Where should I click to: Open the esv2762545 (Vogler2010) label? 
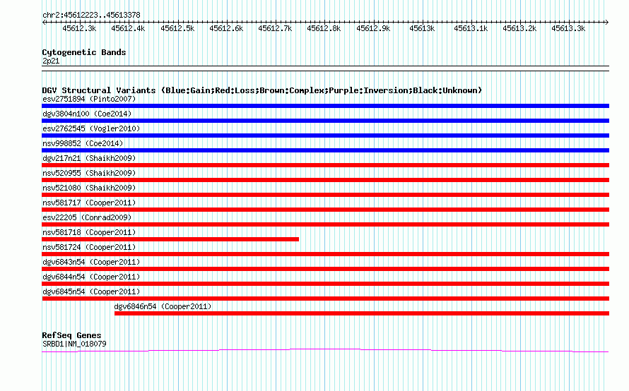(91, 128)
